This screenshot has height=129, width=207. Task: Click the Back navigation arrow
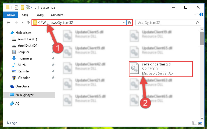pos(8,23)
